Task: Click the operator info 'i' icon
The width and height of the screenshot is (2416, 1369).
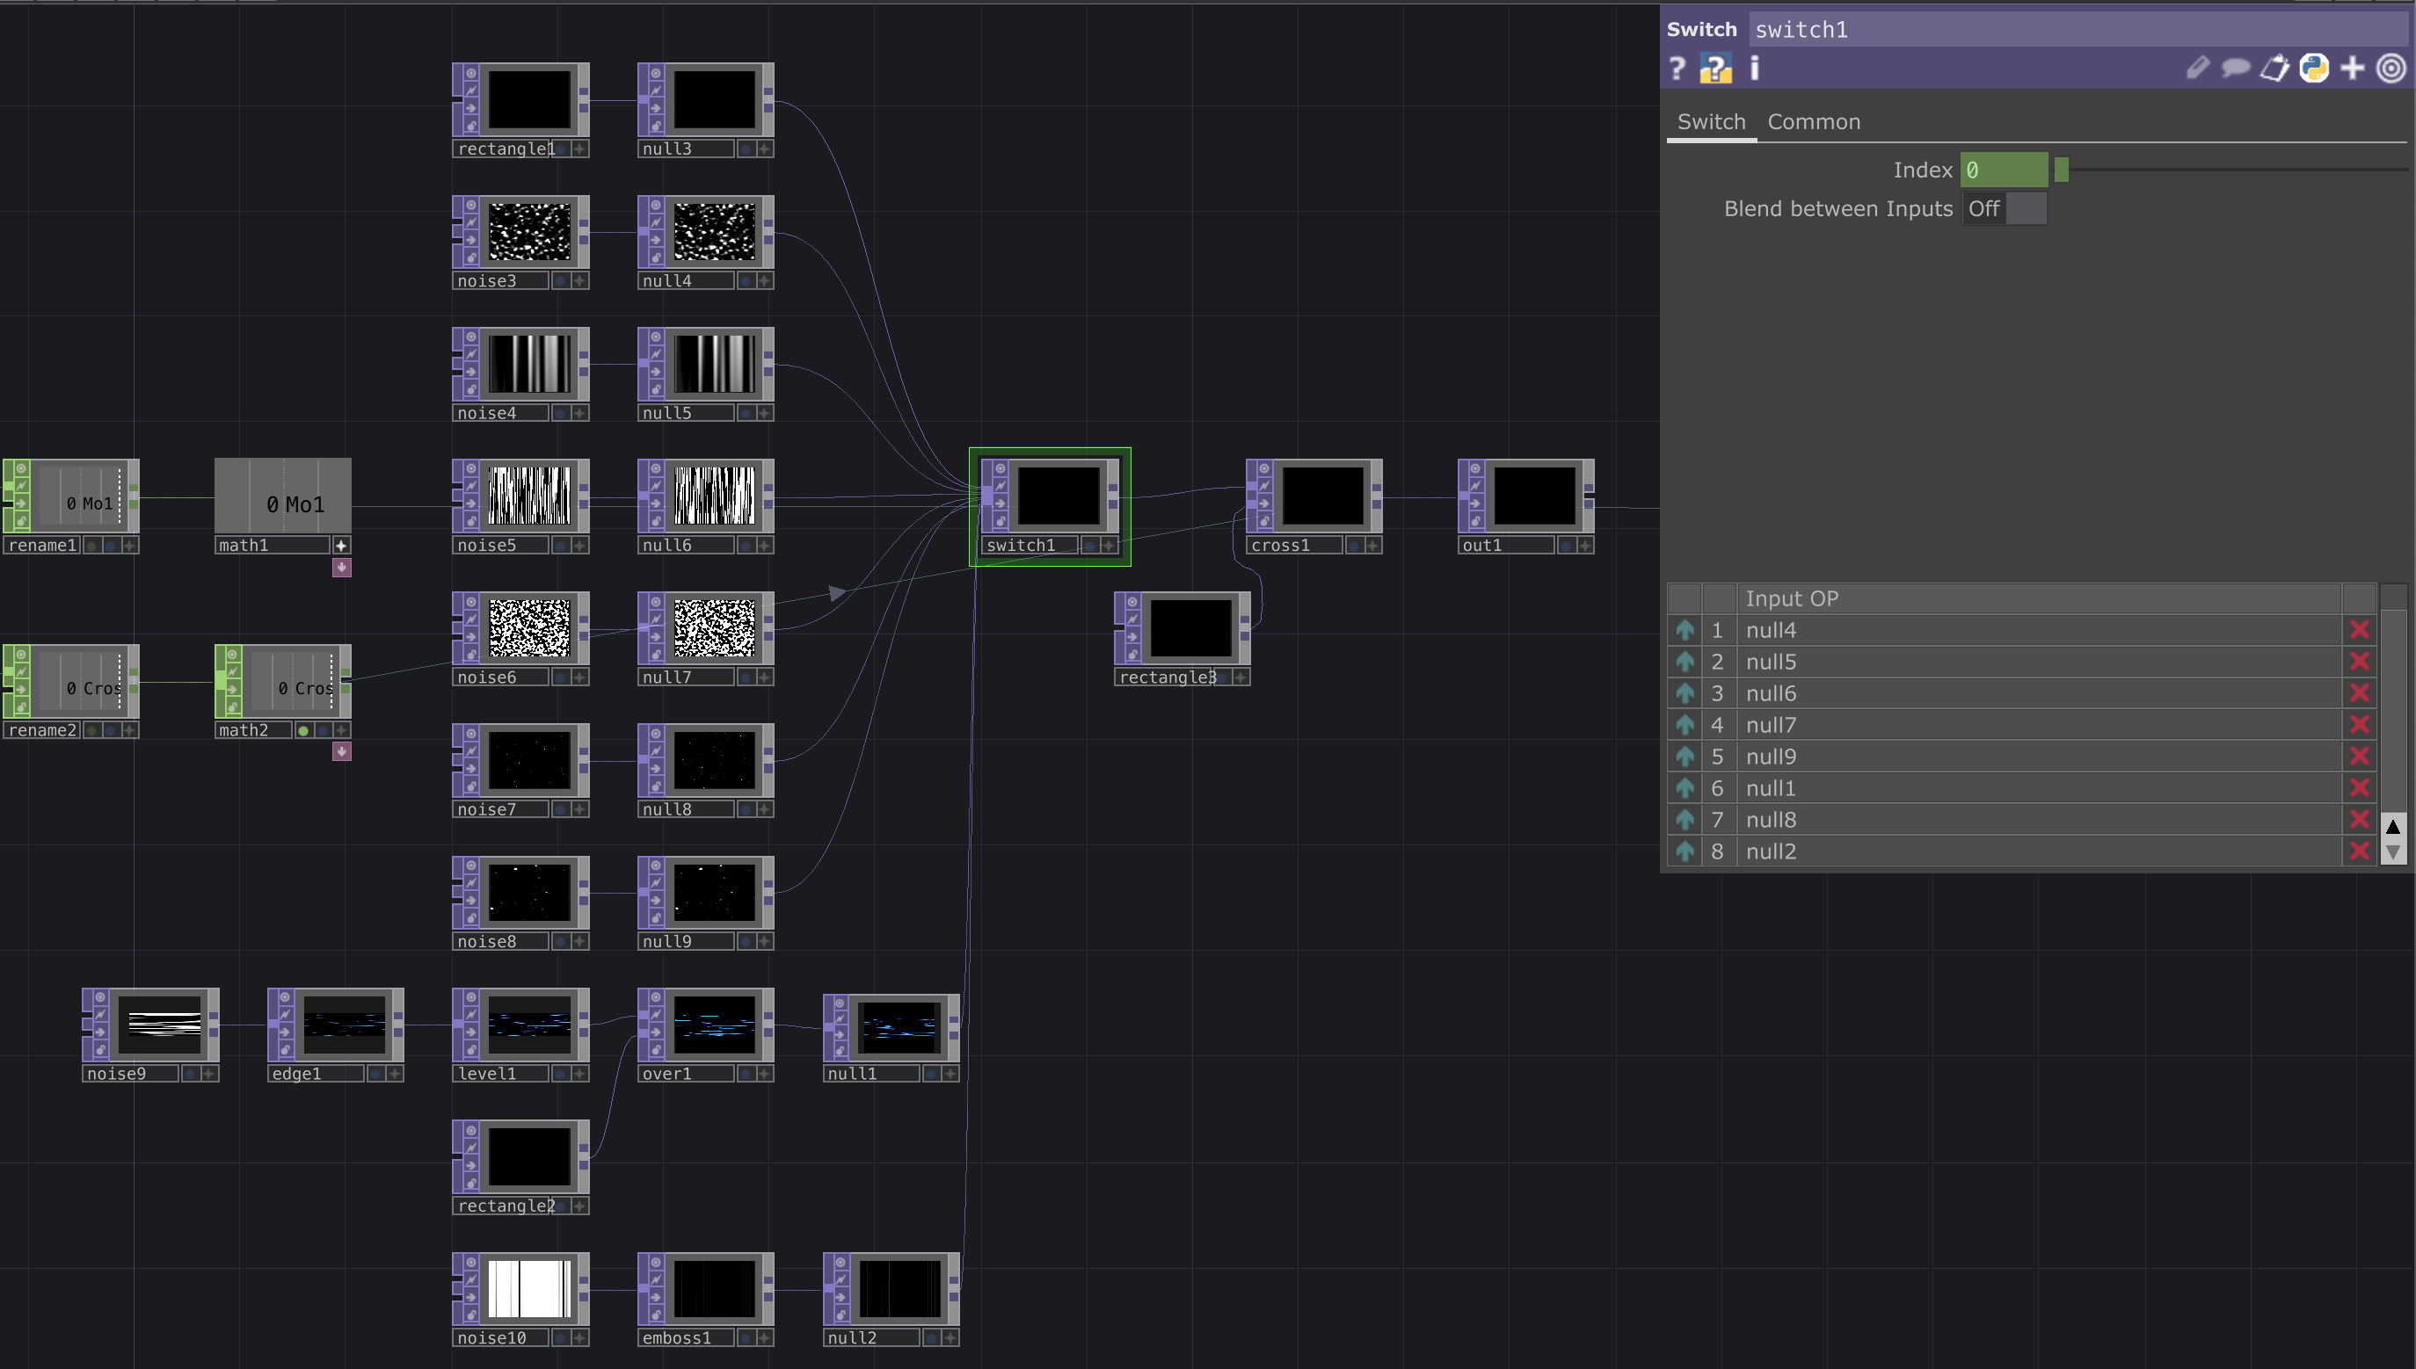Action: [1755, 69]
